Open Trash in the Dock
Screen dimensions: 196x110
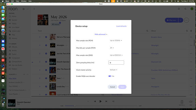point(3,105)
